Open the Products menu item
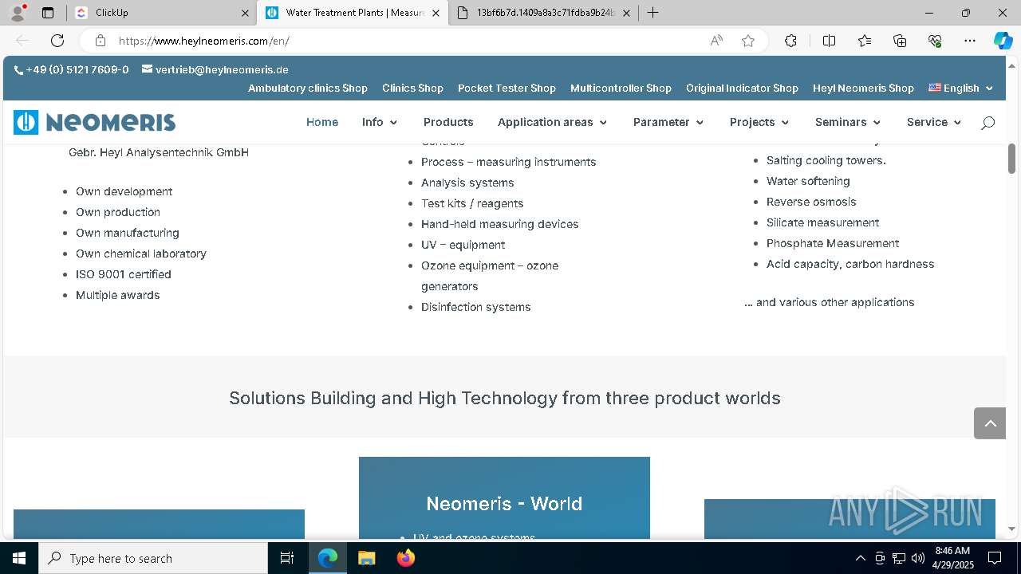The width and height of the screenshot is (1021, 574). coord(448,122)
